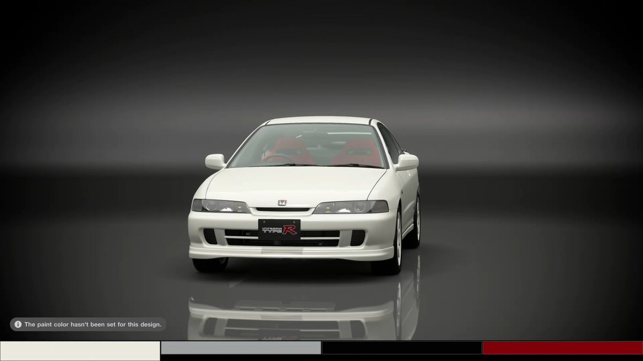Select the dark red color swatch
This screenshot has height=361, width=643.
point(563,348)
